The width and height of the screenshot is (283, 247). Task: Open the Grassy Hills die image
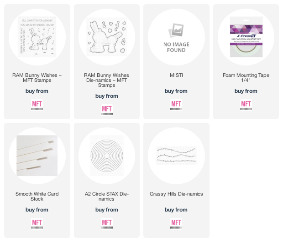click(176, 156)
